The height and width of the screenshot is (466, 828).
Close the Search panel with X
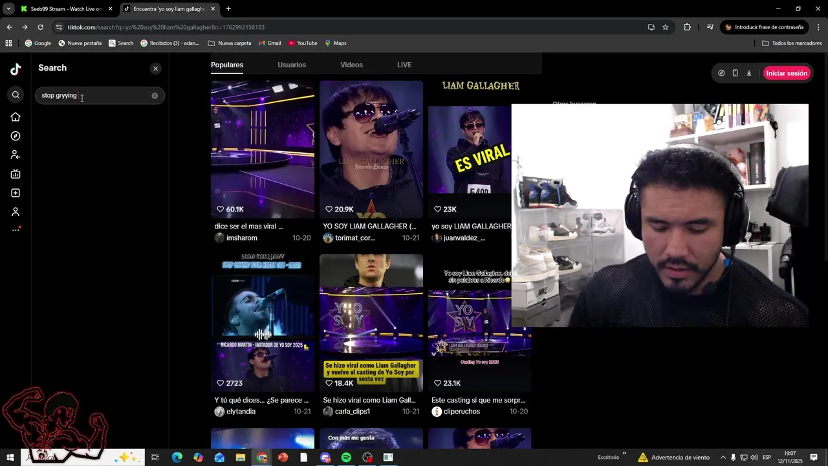point(155,69)
